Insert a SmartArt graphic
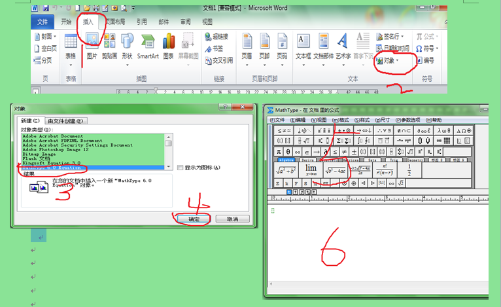Viewport: 501px width, 307px height. point(148,46)
